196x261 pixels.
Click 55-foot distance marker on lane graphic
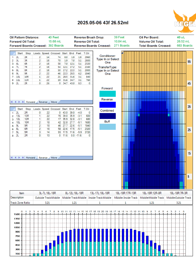click(x=189, y=62)
